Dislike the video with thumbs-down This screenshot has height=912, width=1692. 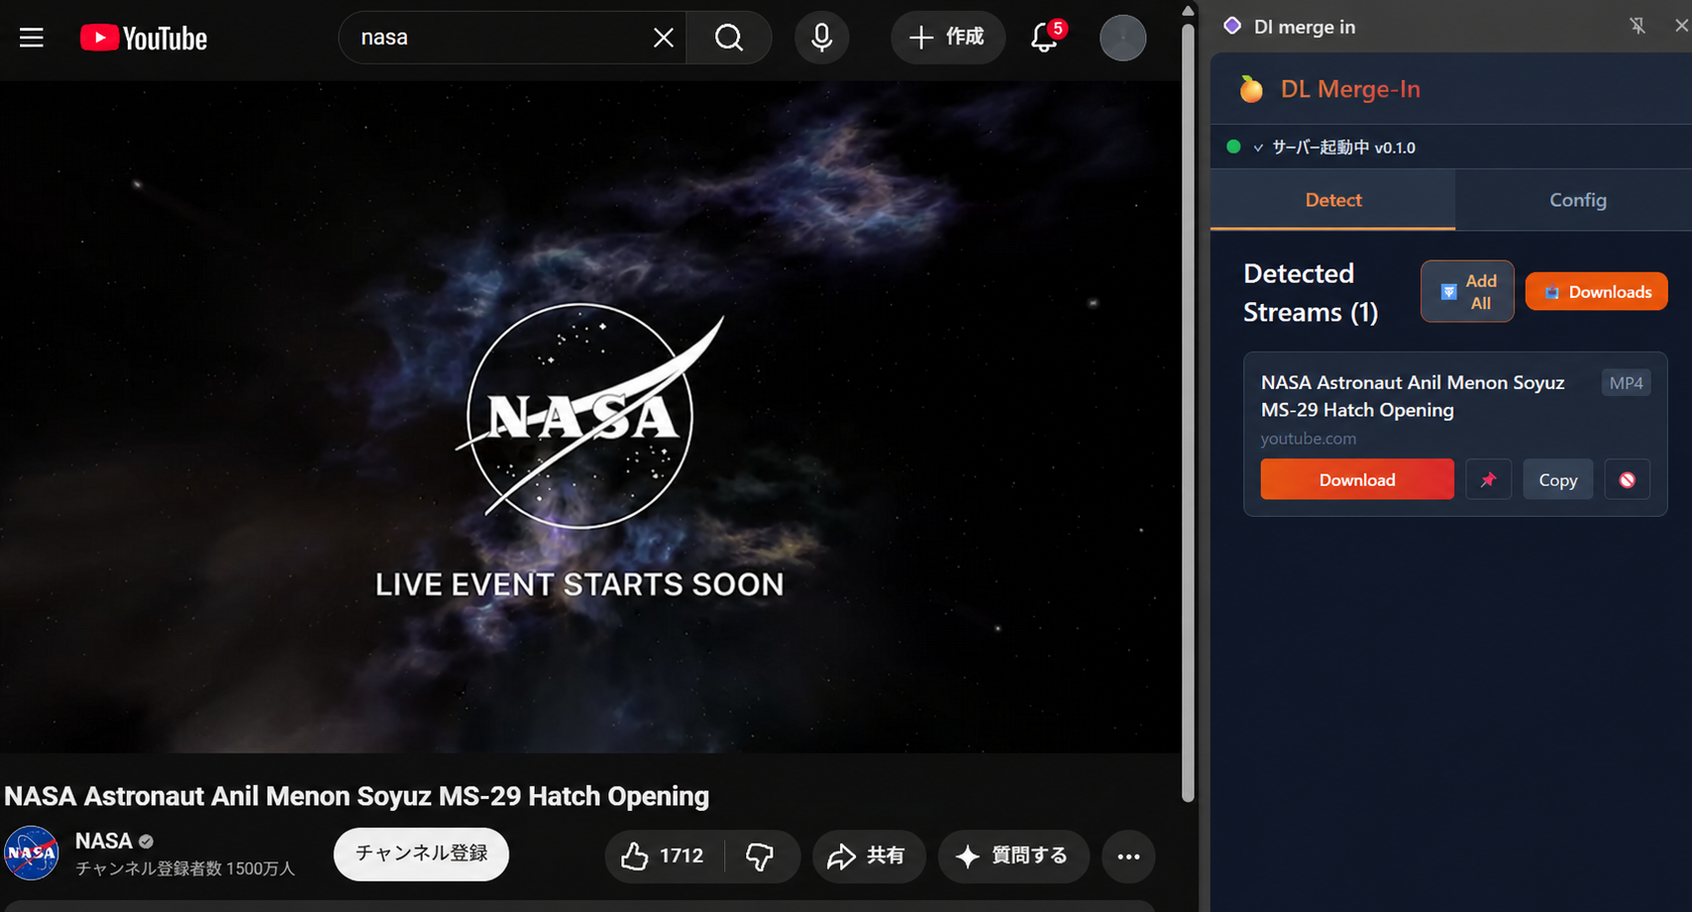pos(761,856)
